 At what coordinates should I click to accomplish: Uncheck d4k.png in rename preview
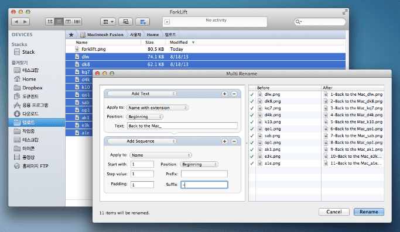(x=252, y=115)
